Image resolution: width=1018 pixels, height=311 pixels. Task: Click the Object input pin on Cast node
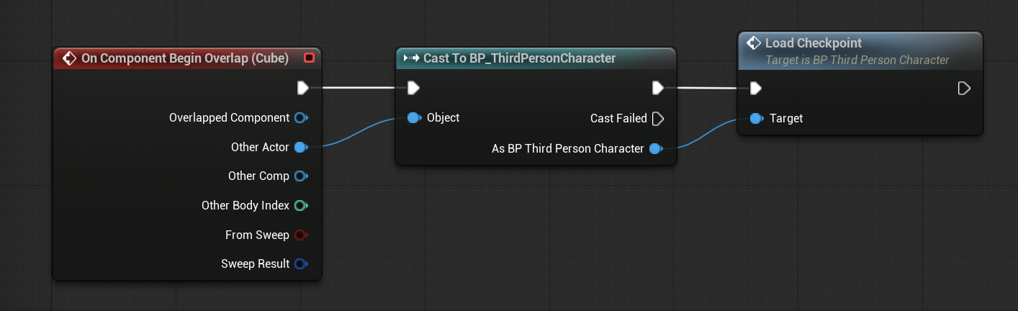coord(414,117)
